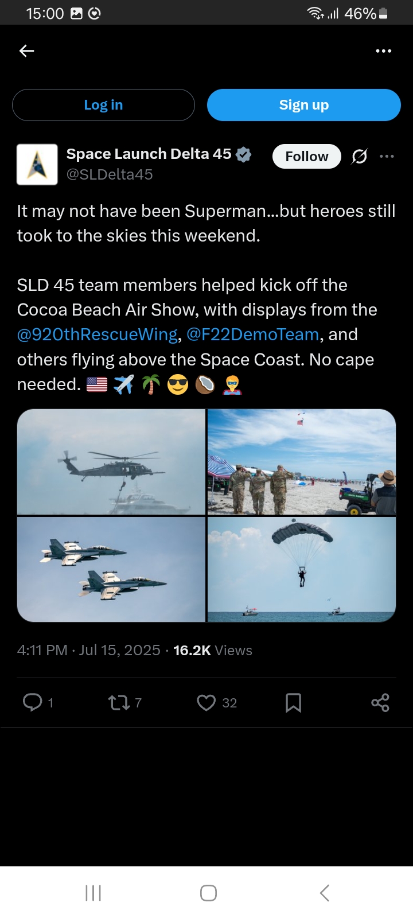Click the Log in button
The image size is (413, 918).
(x=103, y=105)
